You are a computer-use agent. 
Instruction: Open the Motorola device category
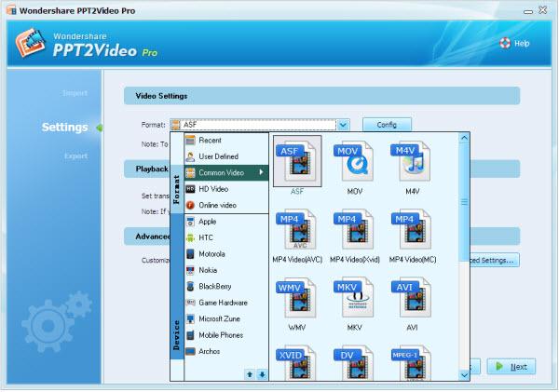tap(226, 254)
